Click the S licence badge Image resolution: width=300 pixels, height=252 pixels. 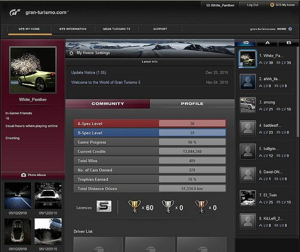pos(104,206)
